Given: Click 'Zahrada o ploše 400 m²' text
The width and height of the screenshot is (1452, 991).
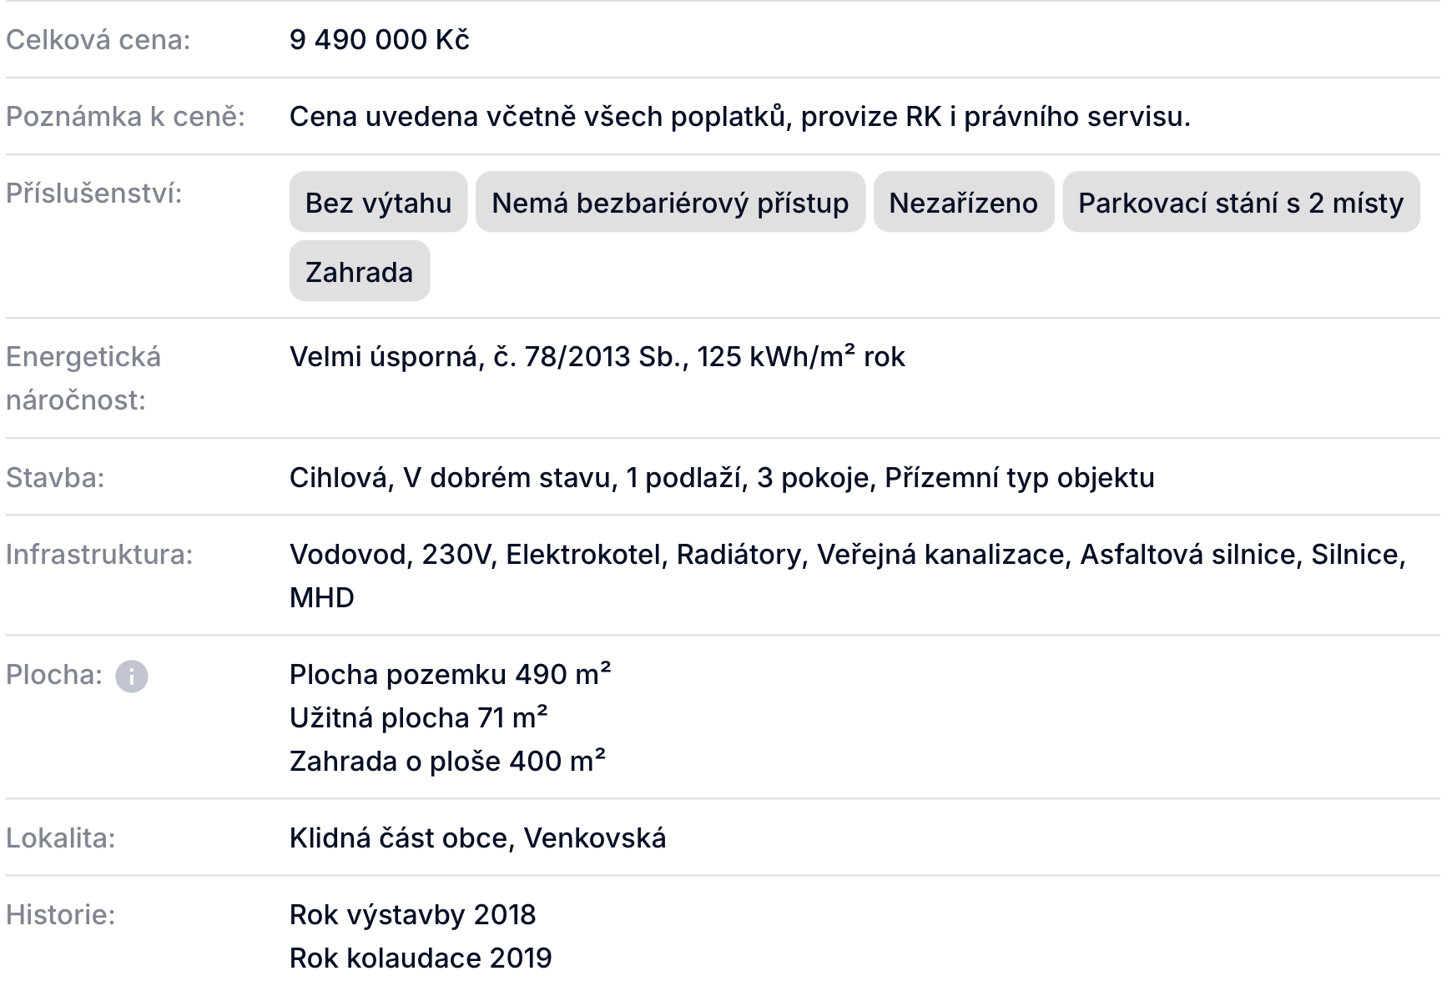Looking at the screenshot, I should click(x=447, y=761).
